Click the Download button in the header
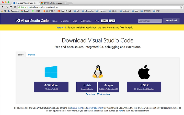The image size is (184, 115). pos(171,20)
